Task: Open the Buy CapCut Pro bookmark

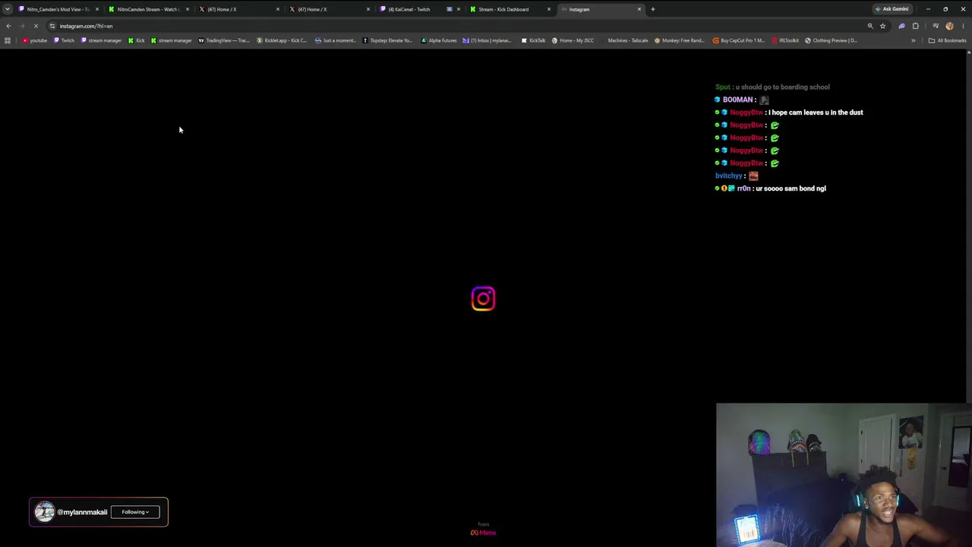Action: point(738,40)
